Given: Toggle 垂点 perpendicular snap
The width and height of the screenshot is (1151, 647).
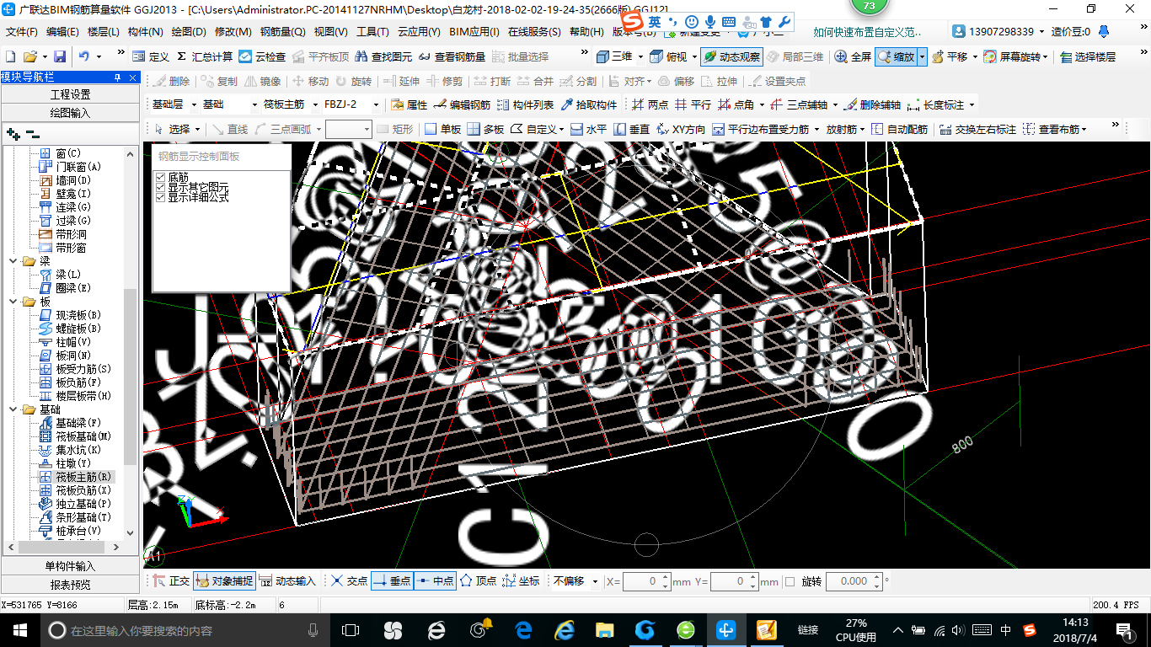Looking at the screenshot, I should pos(391,581).
